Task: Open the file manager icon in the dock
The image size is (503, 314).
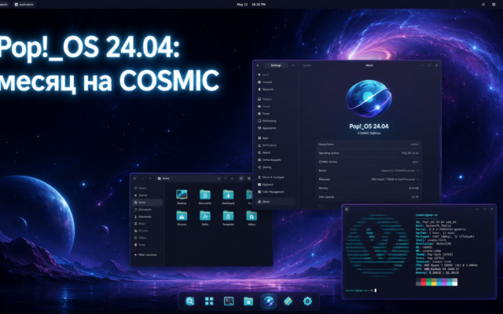Action: (248, 301)
